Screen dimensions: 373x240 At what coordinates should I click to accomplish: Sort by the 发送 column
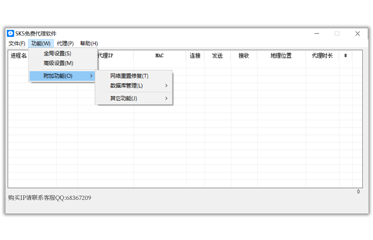click(x=217, y=56)
